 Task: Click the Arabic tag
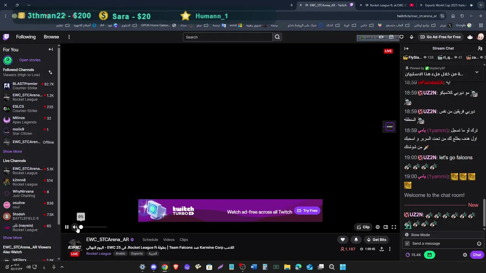pos(120,254)
